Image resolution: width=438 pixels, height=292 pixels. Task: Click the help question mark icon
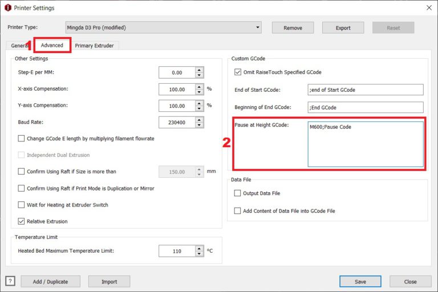pyautogui.click(x=10, y=281)
